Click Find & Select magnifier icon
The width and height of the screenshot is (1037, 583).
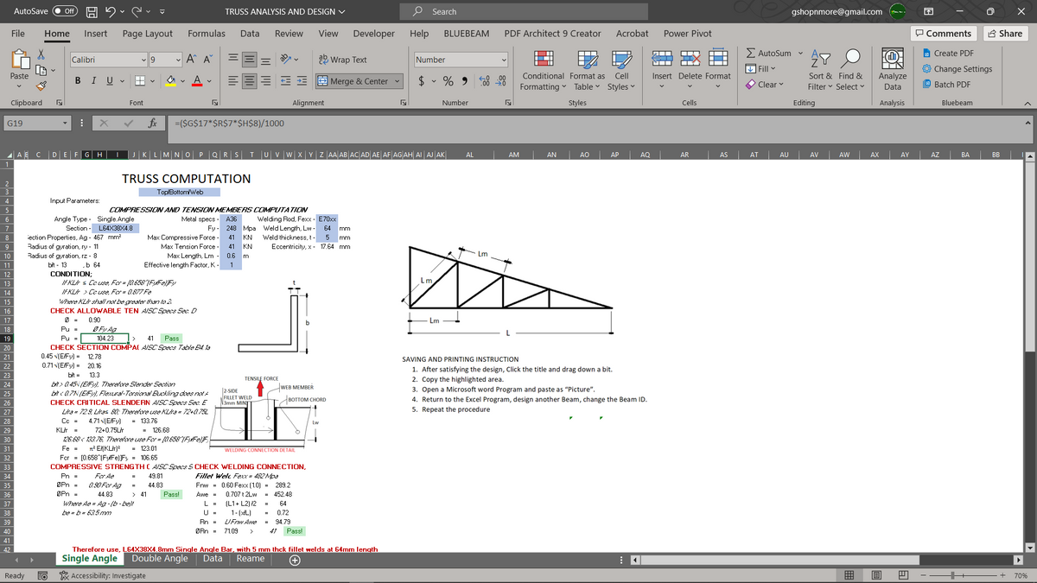pos(850,58)
